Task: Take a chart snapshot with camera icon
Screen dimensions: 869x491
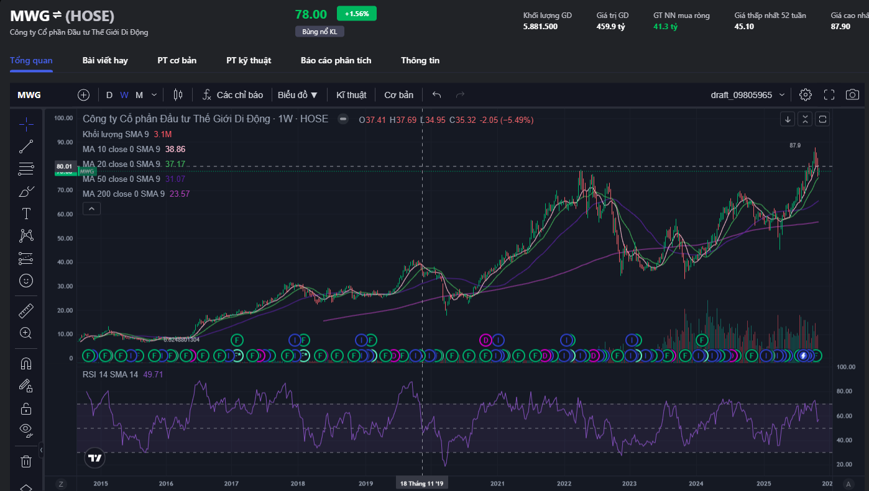Action: (x=852, y=95)
